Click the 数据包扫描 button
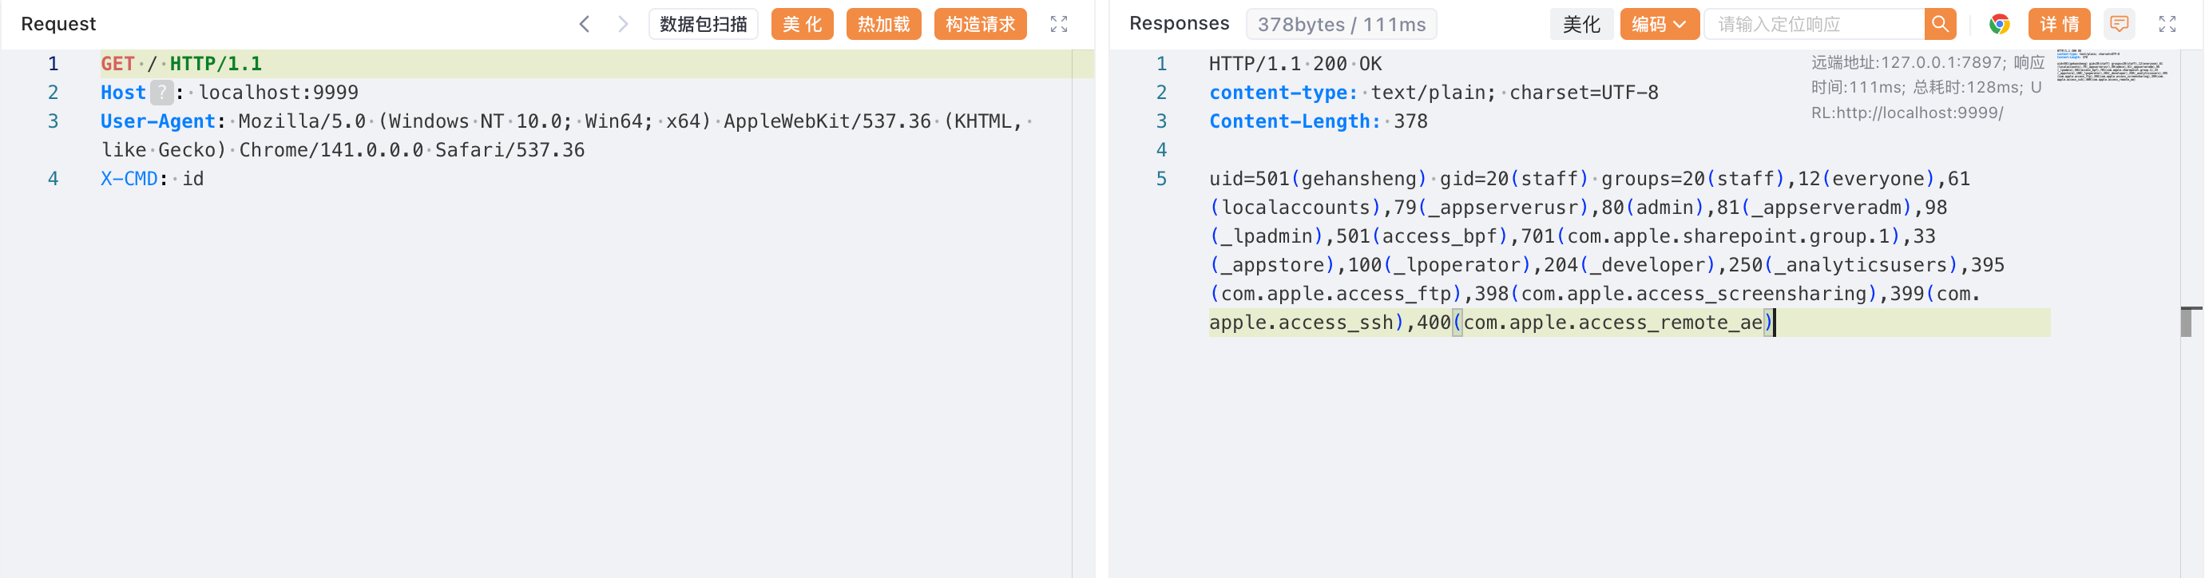The height and width of the screenshot is (578, 2209). [702, 24]
